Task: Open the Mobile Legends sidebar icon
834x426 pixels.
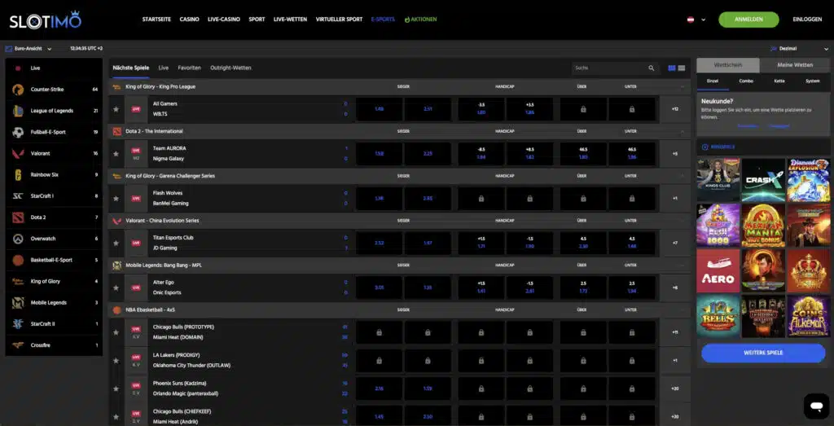Action: (x=18, y=303)
